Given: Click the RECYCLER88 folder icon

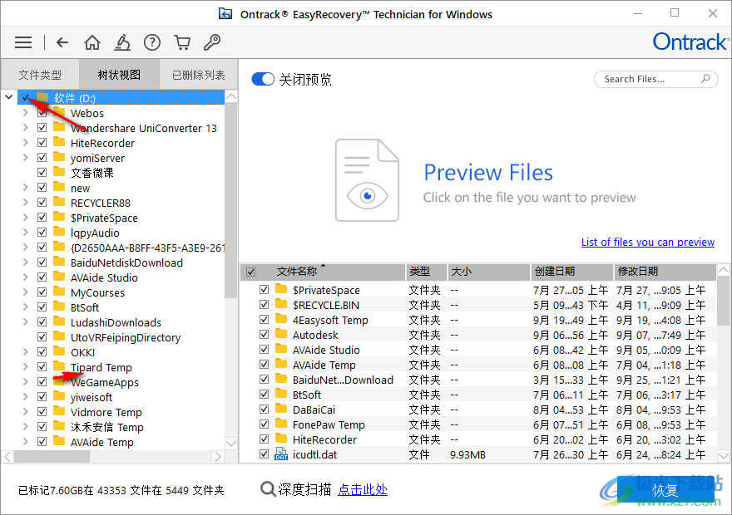Looking at the screenshot, I should coord(59,202).
